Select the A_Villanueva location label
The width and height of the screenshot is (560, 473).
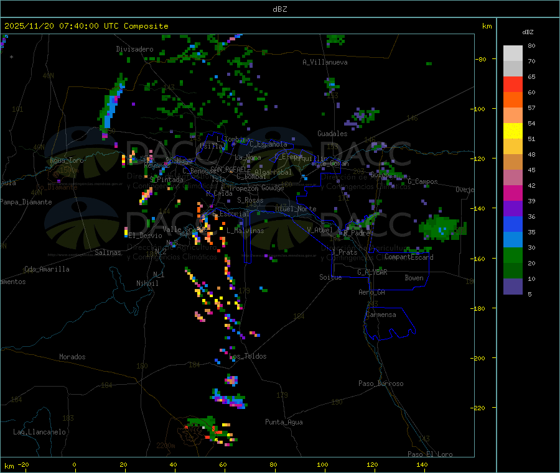325,62
